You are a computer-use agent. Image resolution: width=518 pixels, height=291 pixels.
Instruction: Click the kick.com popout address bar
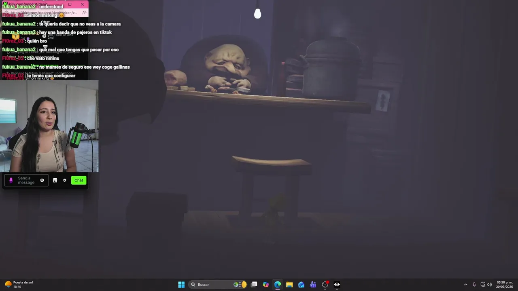(44, 13)
